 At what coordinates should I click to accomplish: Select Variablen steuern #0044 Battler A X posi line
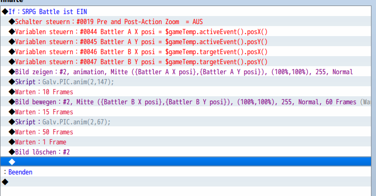[186, 32]
